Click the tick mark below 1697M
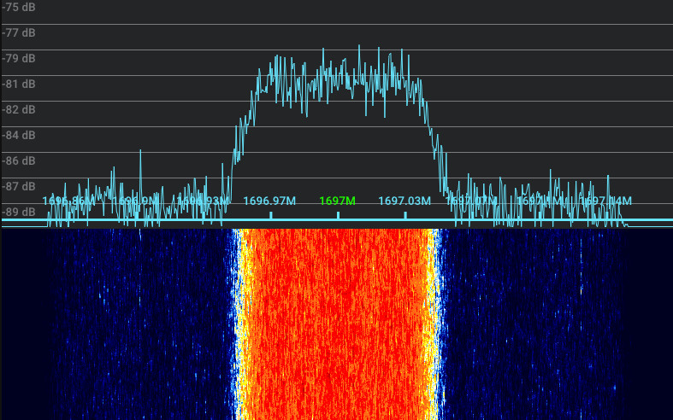The height and width of the screenshot is (420, 673). pos(338,215)
